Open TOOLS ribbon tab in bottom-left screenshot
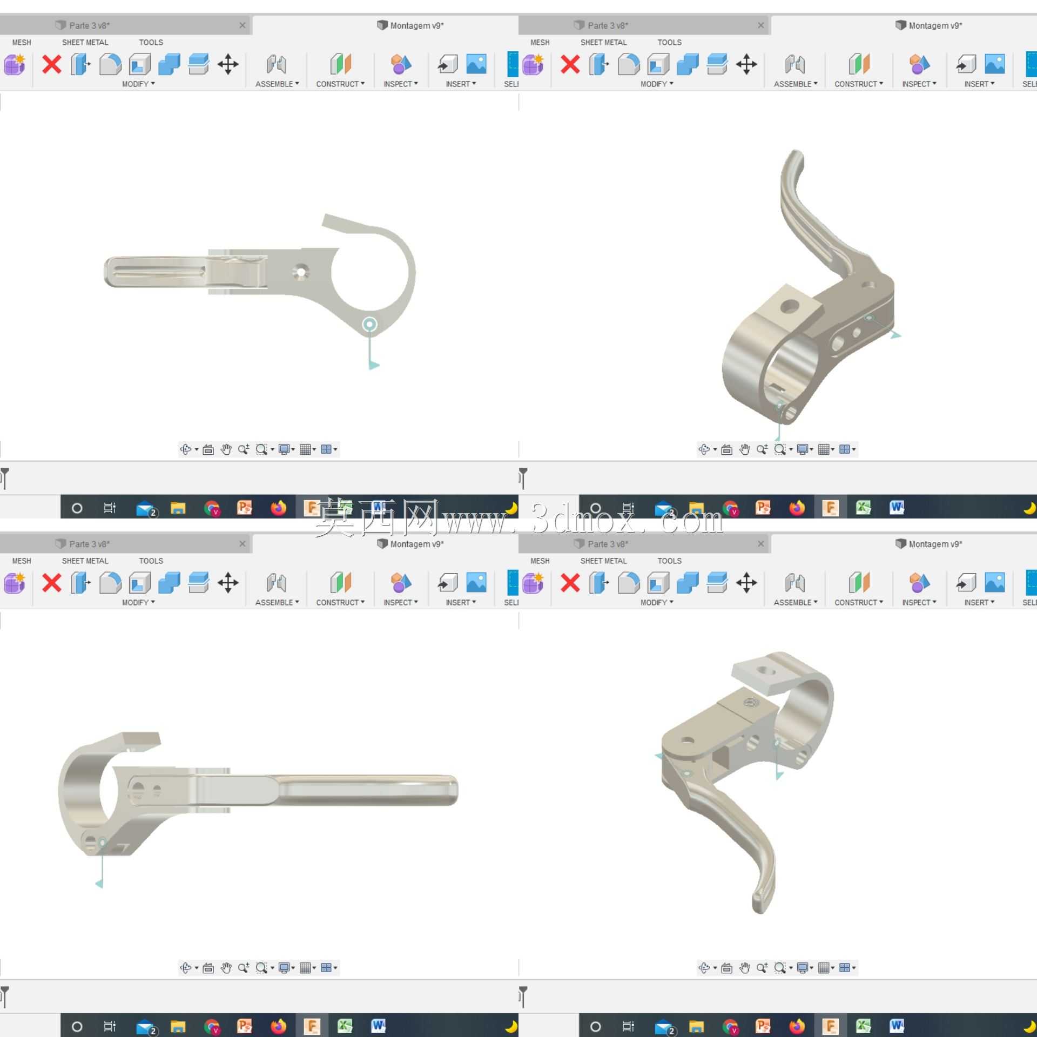 tap(151, 561)
